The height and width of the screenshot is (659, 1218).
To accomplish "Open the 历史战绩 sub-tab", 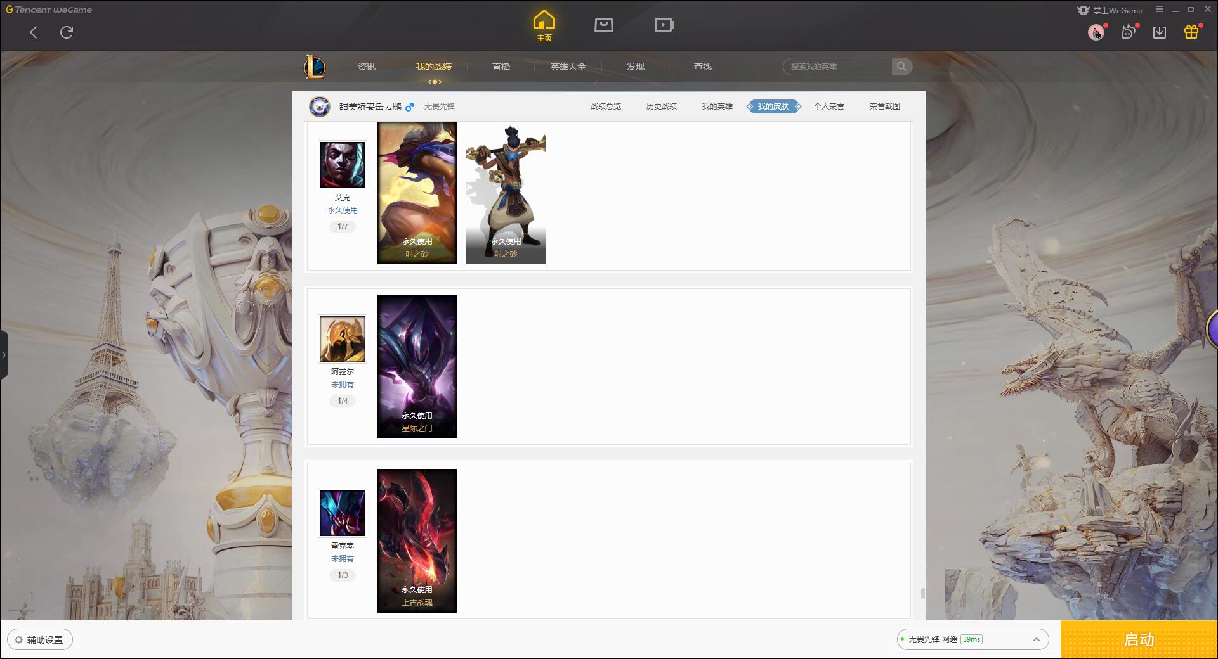I will [x=662, y=106].
